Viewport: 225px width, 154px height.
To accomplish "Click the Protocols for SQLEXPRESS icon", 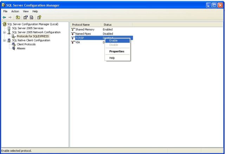I will pos(14,36).
